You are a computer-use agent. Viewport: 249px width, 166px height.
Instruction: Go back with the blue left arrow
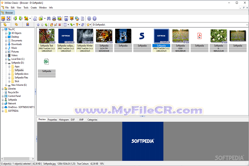[x=38, y=25]
